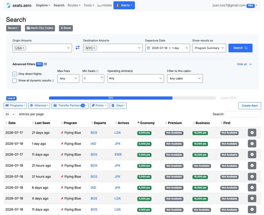The width and height of the screenshot is (264, 215).
Task: Focus the table Search input field
Action: [x=243, y=114]
